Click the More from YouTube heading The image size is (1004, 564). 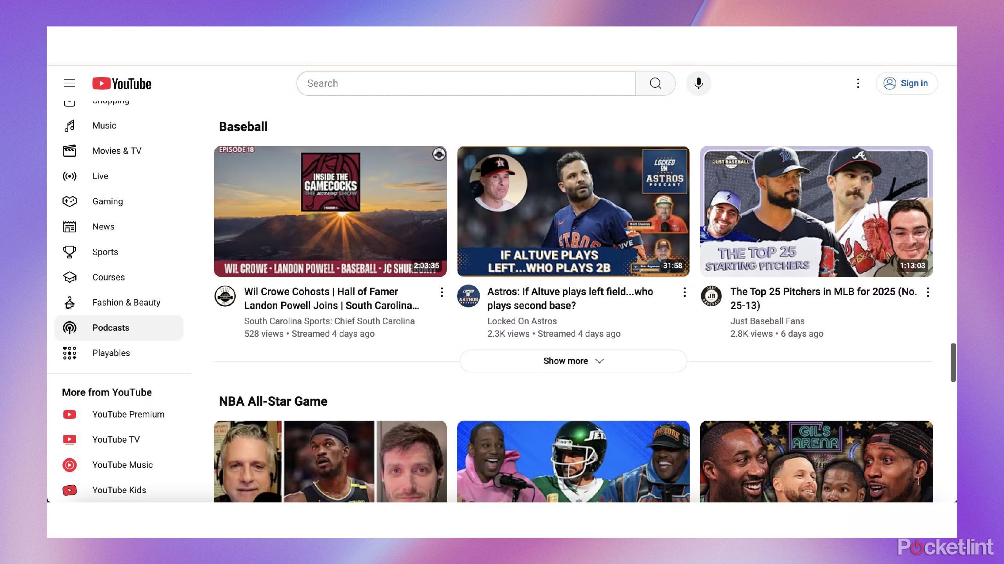point(107,392)
